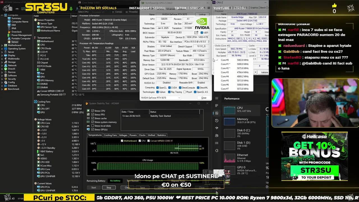Expand the Storage tree node
Viewport: 359px width, 202px height.
[x=2, y=62]
